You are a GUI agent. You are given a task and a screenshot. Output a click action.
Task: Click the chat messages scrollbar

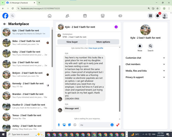[120, 88]
